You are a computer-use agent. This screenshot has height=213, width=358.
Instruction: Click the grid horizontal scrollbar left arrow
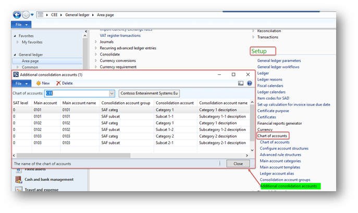14,155
